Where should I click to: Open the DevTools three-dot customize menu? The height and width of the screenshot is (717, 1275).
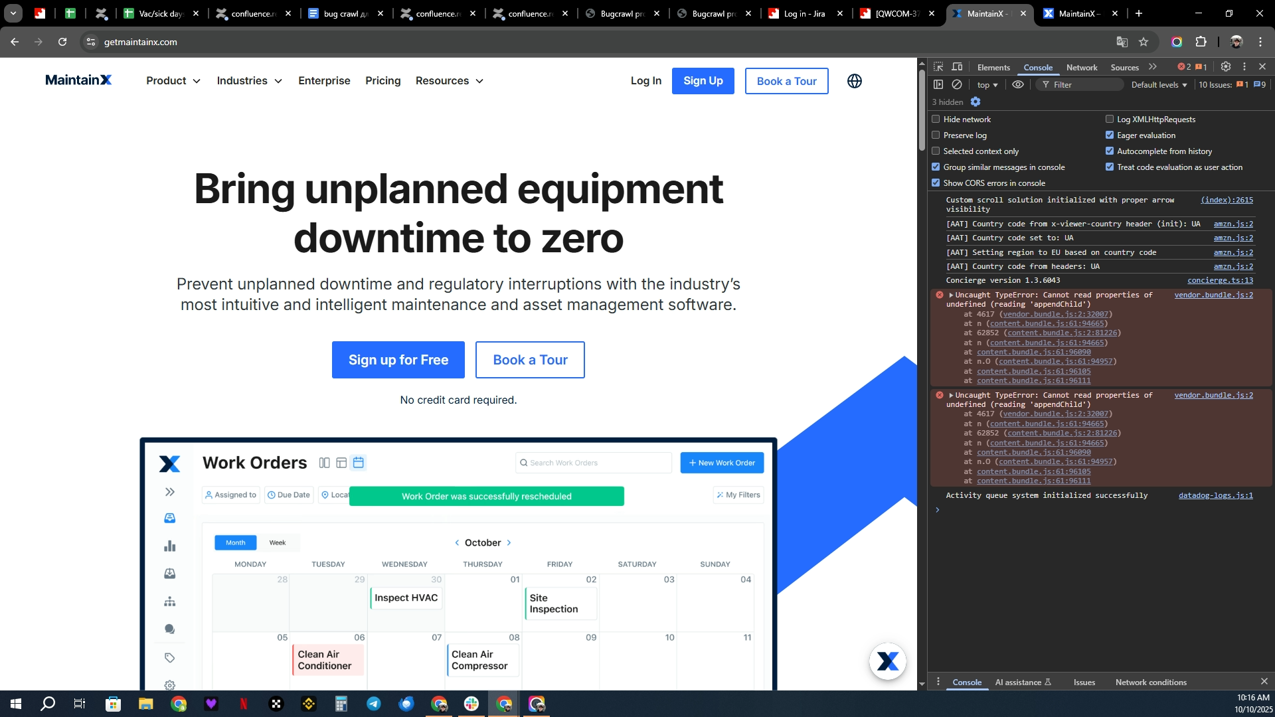coord(1244,66)
